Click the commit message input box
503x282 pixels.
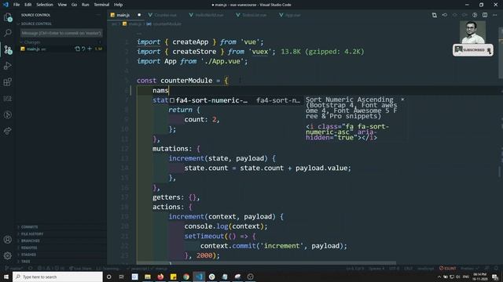(x=61, y=33)
